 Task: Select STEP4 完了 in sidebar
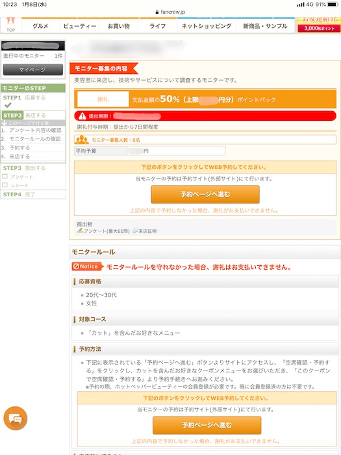click(x=19, y=194)
